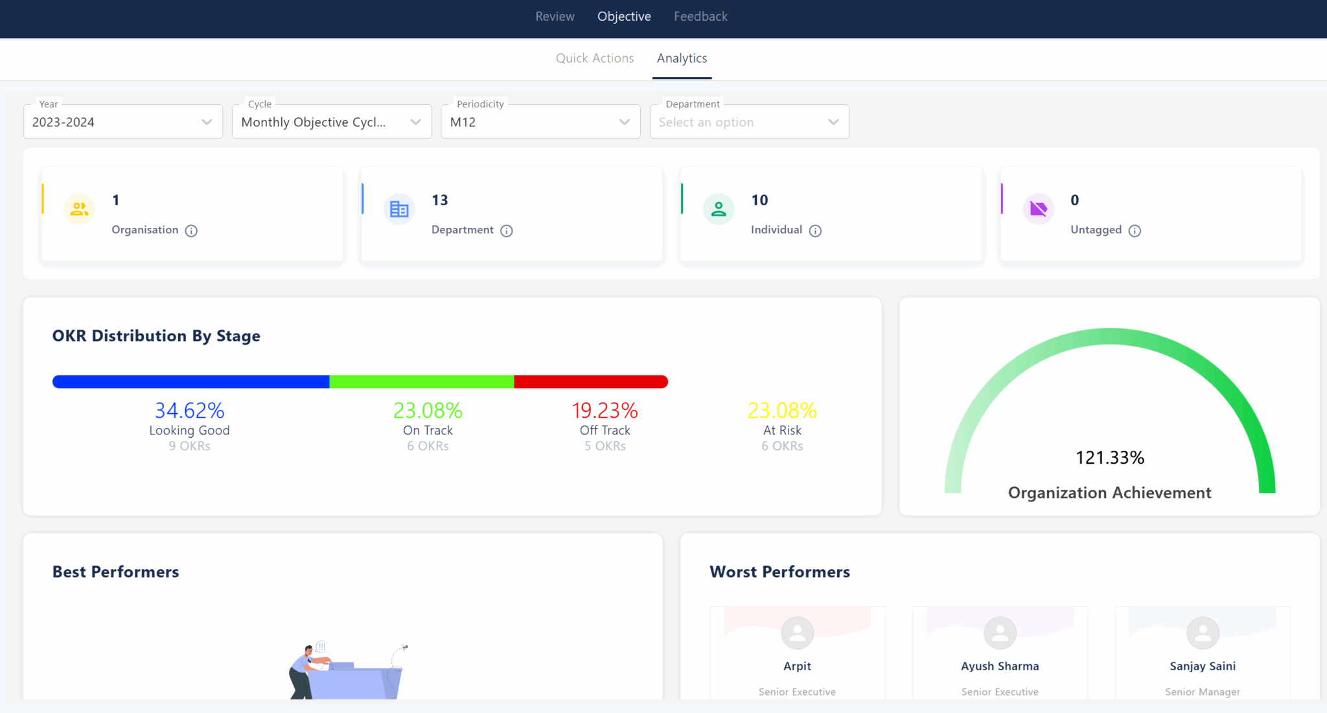Click the info icon beside Department
Image resolution: width=1327 pixels, height=713 pixels.
pos(507,231)
